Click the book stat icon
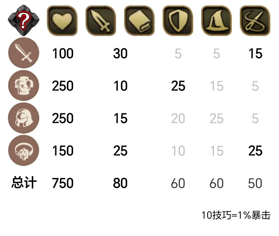This screenshot has width=279, height=236. point(139,21)
